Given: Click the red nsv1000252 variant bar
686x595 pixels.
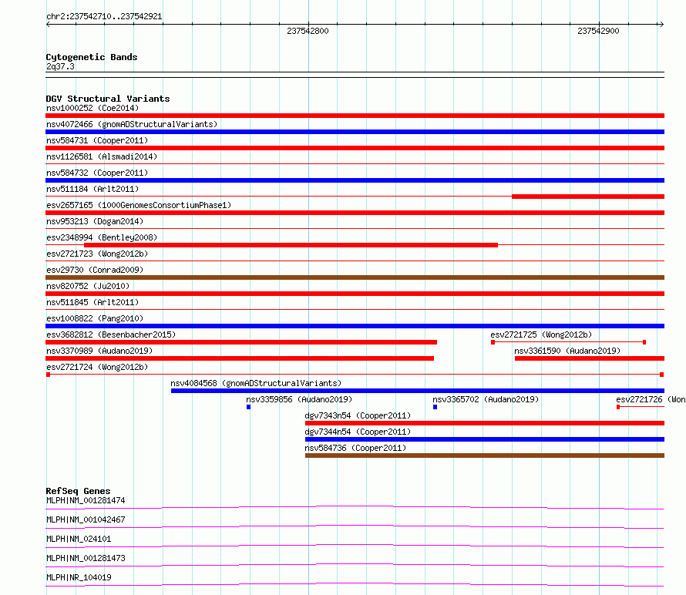Looking at the screenshot, I should [355, 116].
